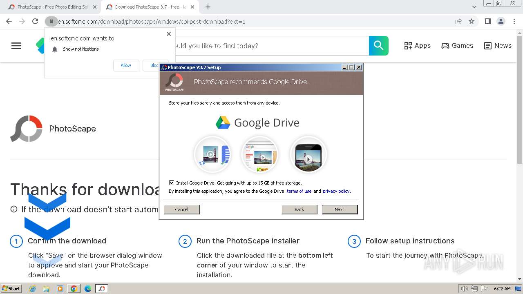The height and width of the screenshot is (294, 523).
Task: Open Chrome from the taskbar
Action: (x=74, y=289)
